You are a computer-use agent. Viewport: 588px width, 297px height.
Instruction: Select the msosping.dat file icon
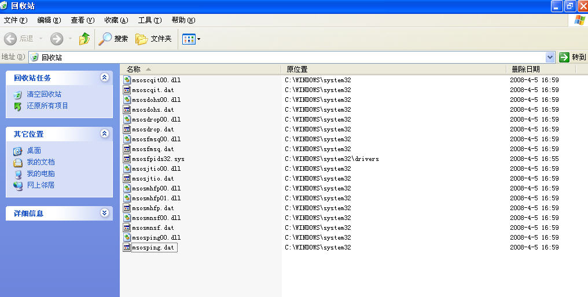pyautogui.click(x=127, y=247)
